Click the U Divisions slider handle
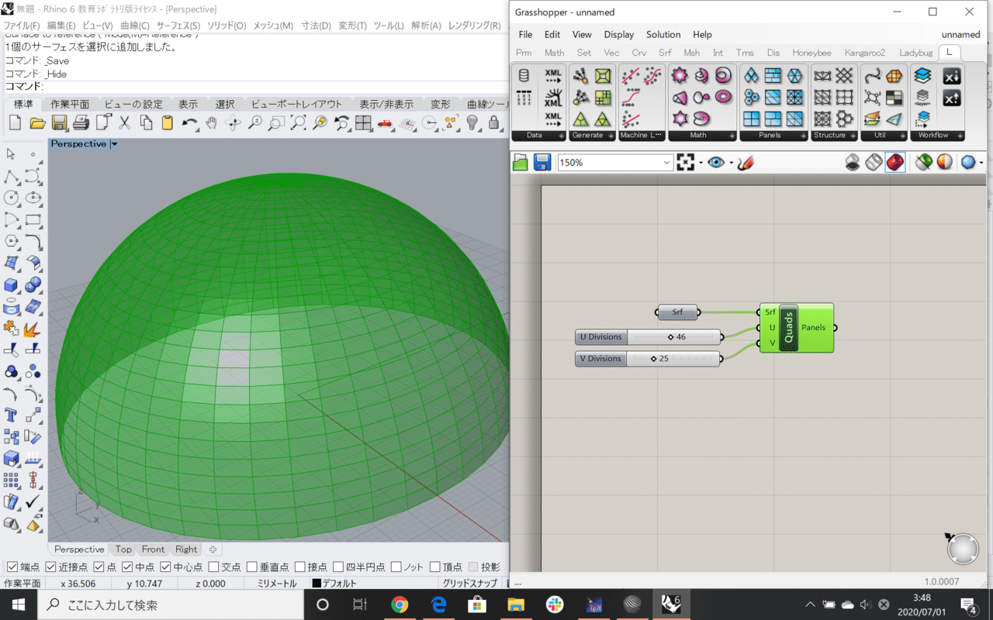This screenshot has width=993, height=620. [x=671, y=337]
